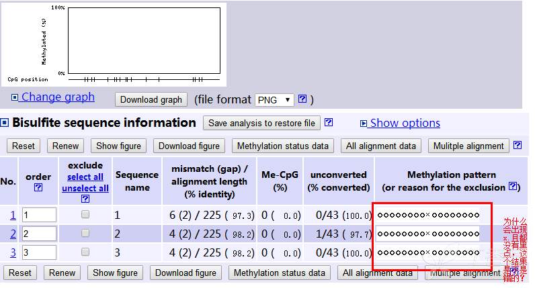The image size is (535, 288).
Task: Click Save analysis to restore file
Action: 261,123
